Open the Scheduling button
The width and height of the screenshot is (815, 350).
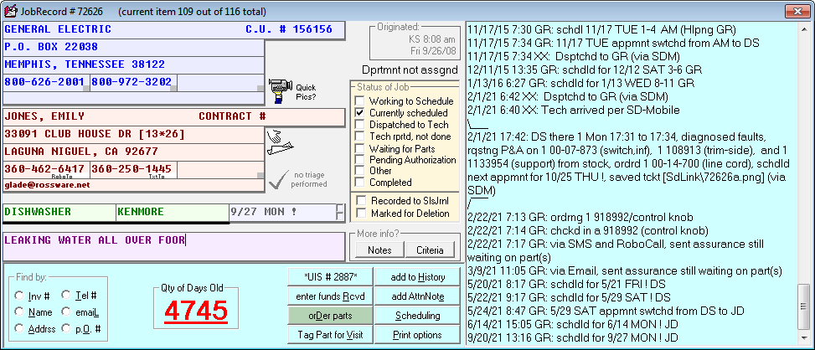coord(418,316)
